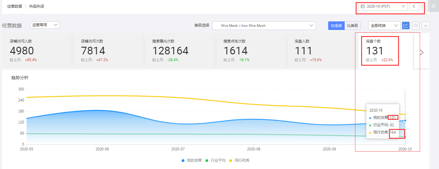Open the 全部终端 device dropdown
The image size is (439, 169).
(x=384, y=26)
